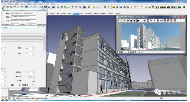The height and width of the screenshot is (102, 190).
Task: Open the first menu in the menu bar
Action: pos(4,4)
